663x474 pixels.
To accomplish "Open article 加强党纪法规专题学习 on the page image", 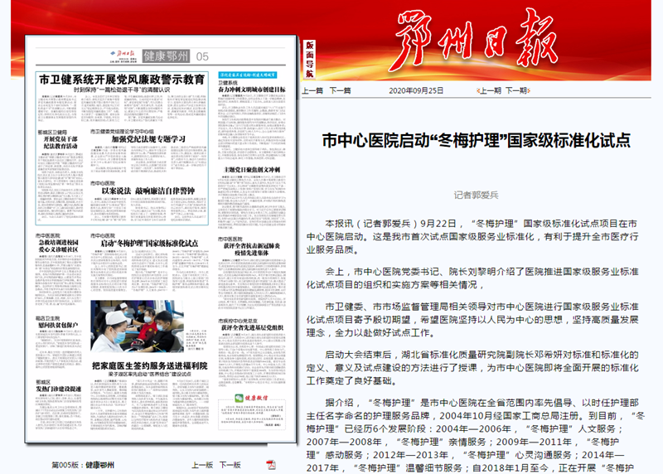I will [x=148, y=139].
